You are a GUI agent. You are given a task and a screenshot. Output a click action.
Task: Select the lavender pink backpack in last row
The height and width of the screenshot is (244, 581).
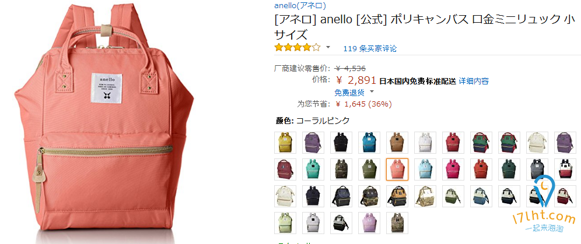point(369,223)
